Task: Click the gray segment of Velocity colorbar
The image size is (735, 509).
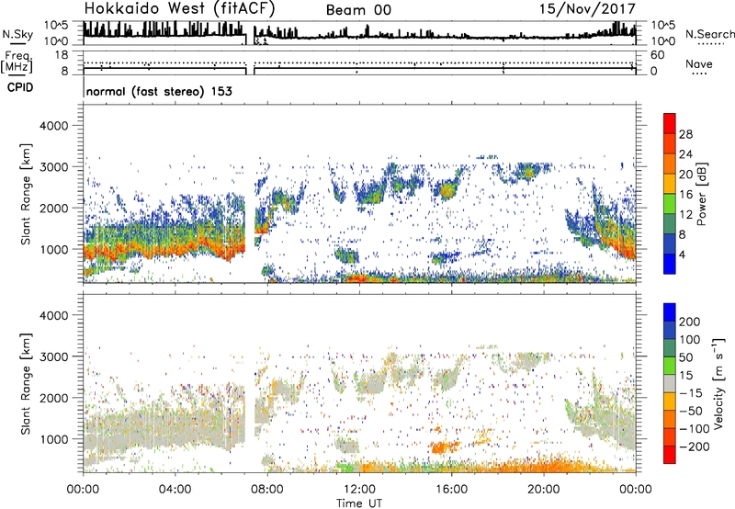Action: click(x=670, y=384)
